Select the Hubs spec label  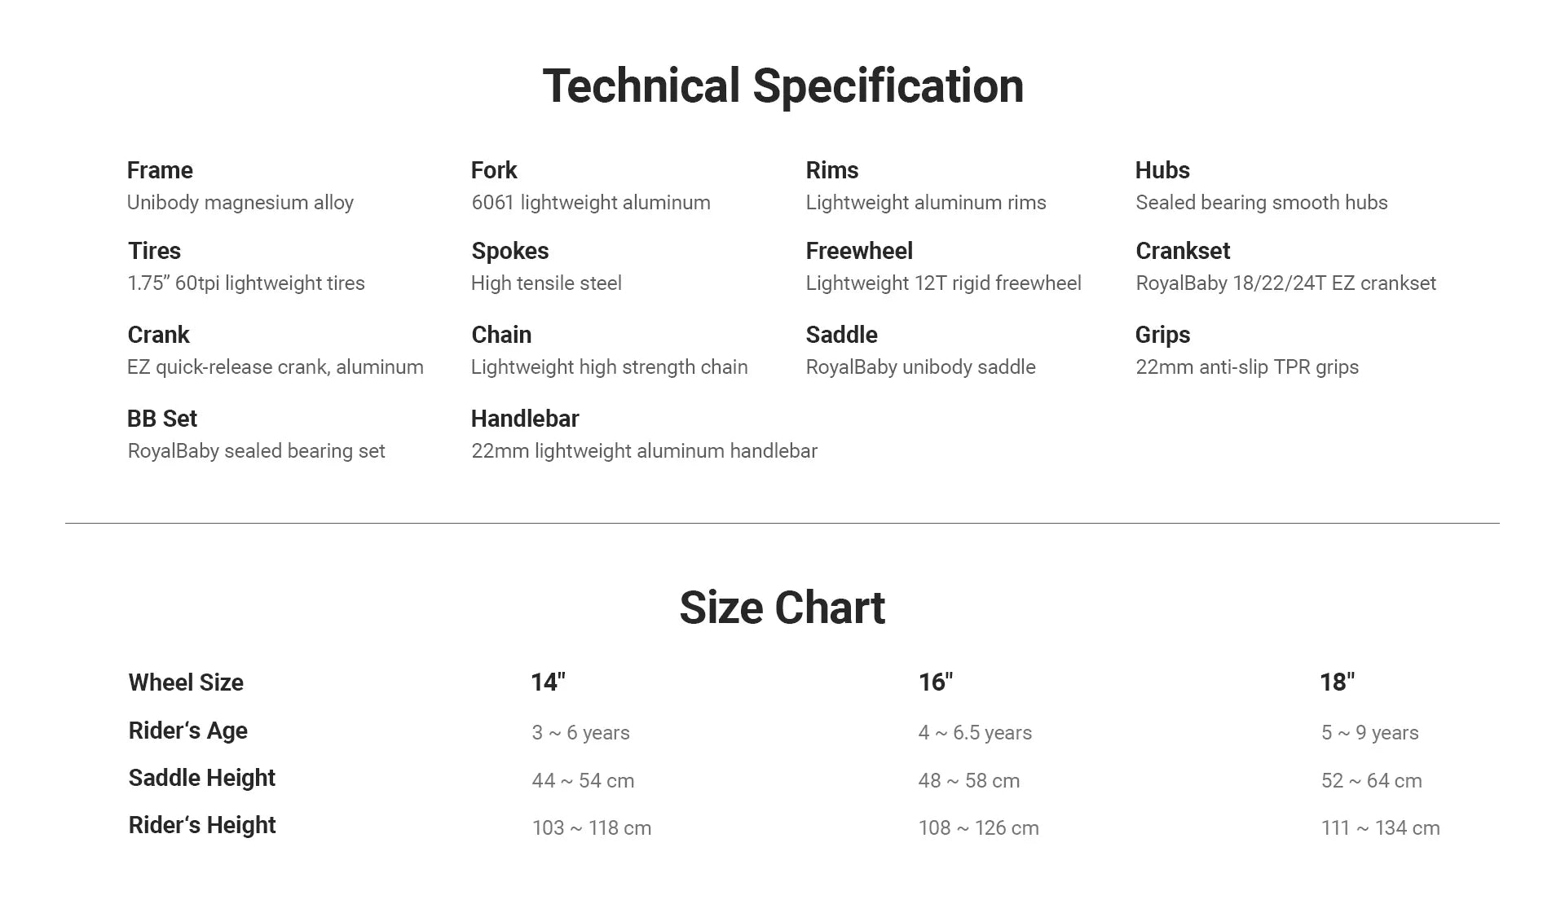coord(1162,170)
